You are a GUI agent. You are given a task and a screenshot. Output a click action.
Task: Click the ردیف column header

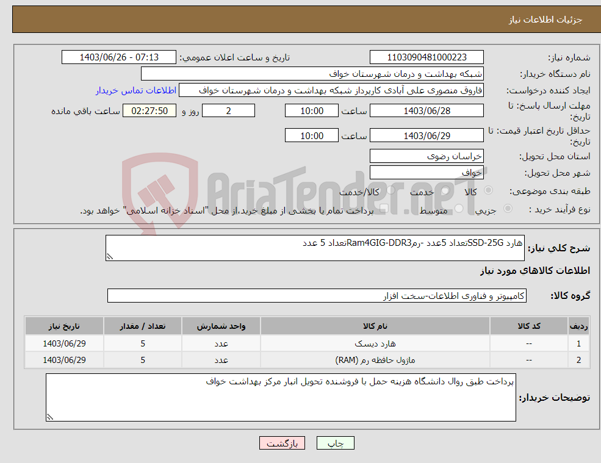click(x=579, y=326)
